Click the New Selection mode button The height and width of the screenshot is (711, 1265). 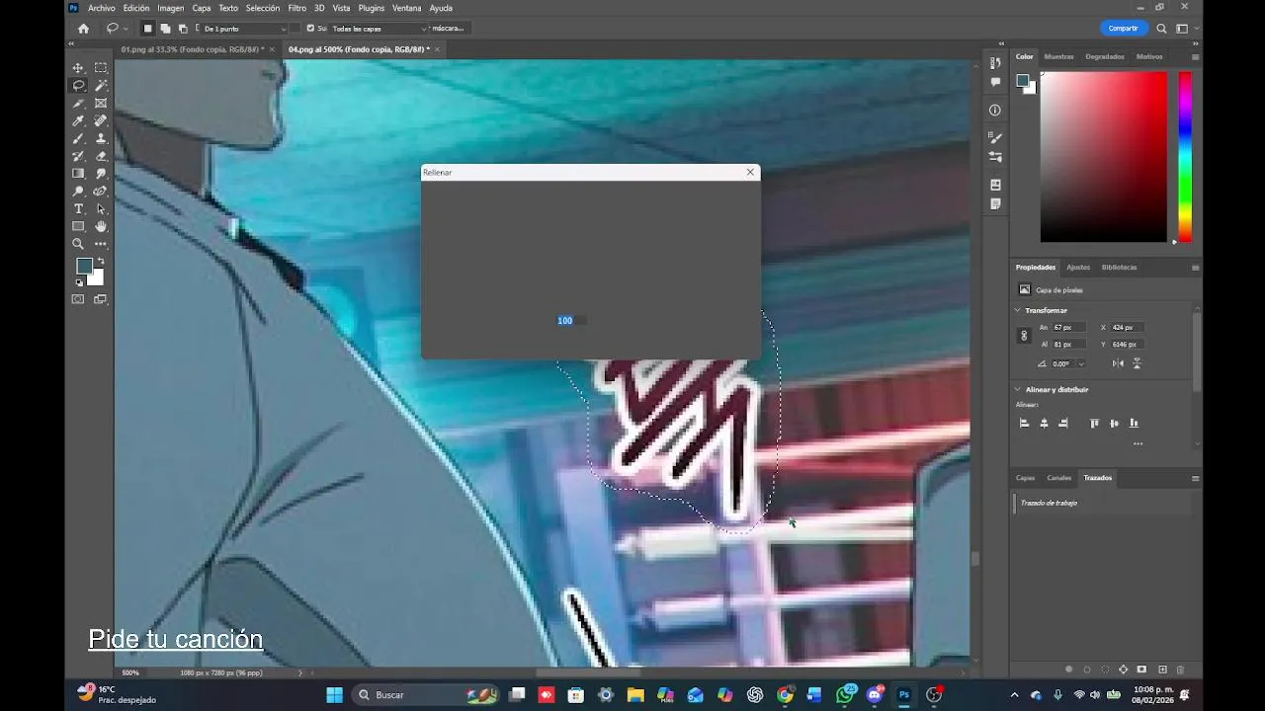coord(147,29)
